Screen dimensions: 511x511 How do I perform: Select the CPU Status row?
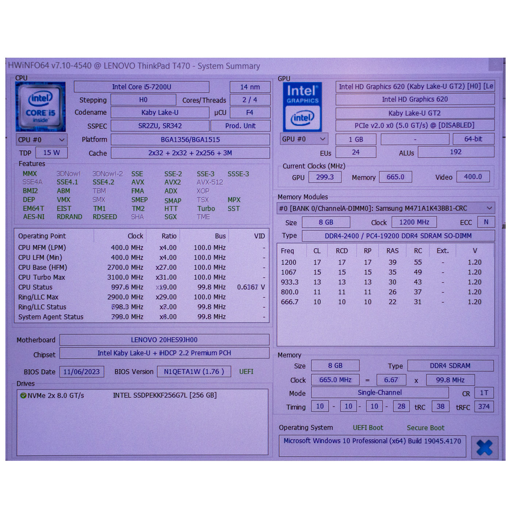(142, 287)
